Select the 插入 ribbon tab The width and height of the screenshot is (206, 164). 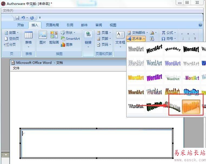click(x=35, y=25)
